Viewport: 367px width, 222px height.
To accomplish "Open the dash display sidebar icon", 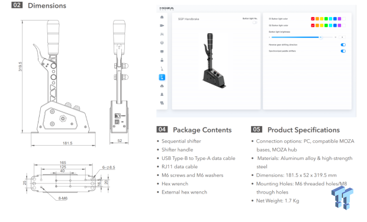I will click(x=162, y=52).
